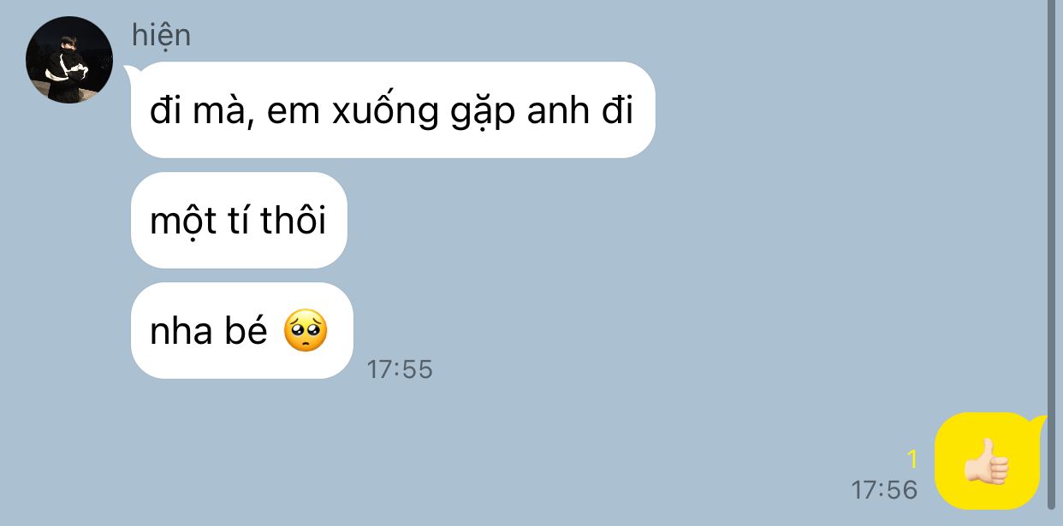Click the pleading face emoji
Screen dimensions: 1063x526
306,331
